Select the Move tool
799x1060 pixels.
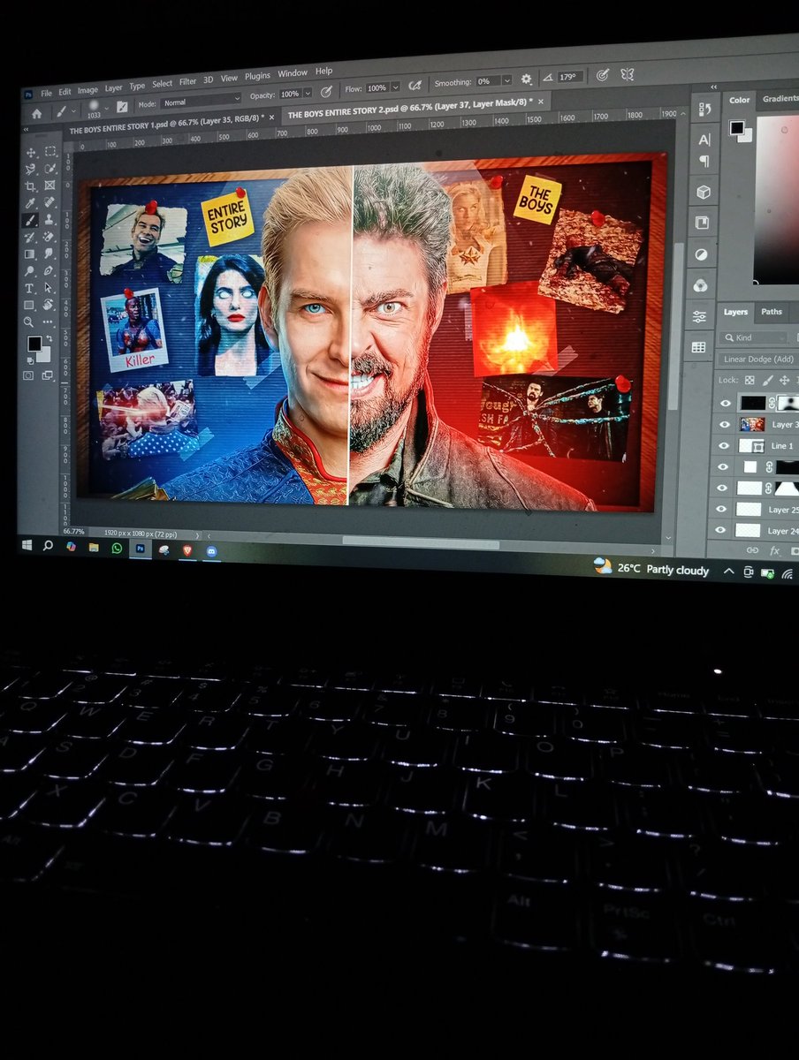pyautogui.click(x=31, y=153)
